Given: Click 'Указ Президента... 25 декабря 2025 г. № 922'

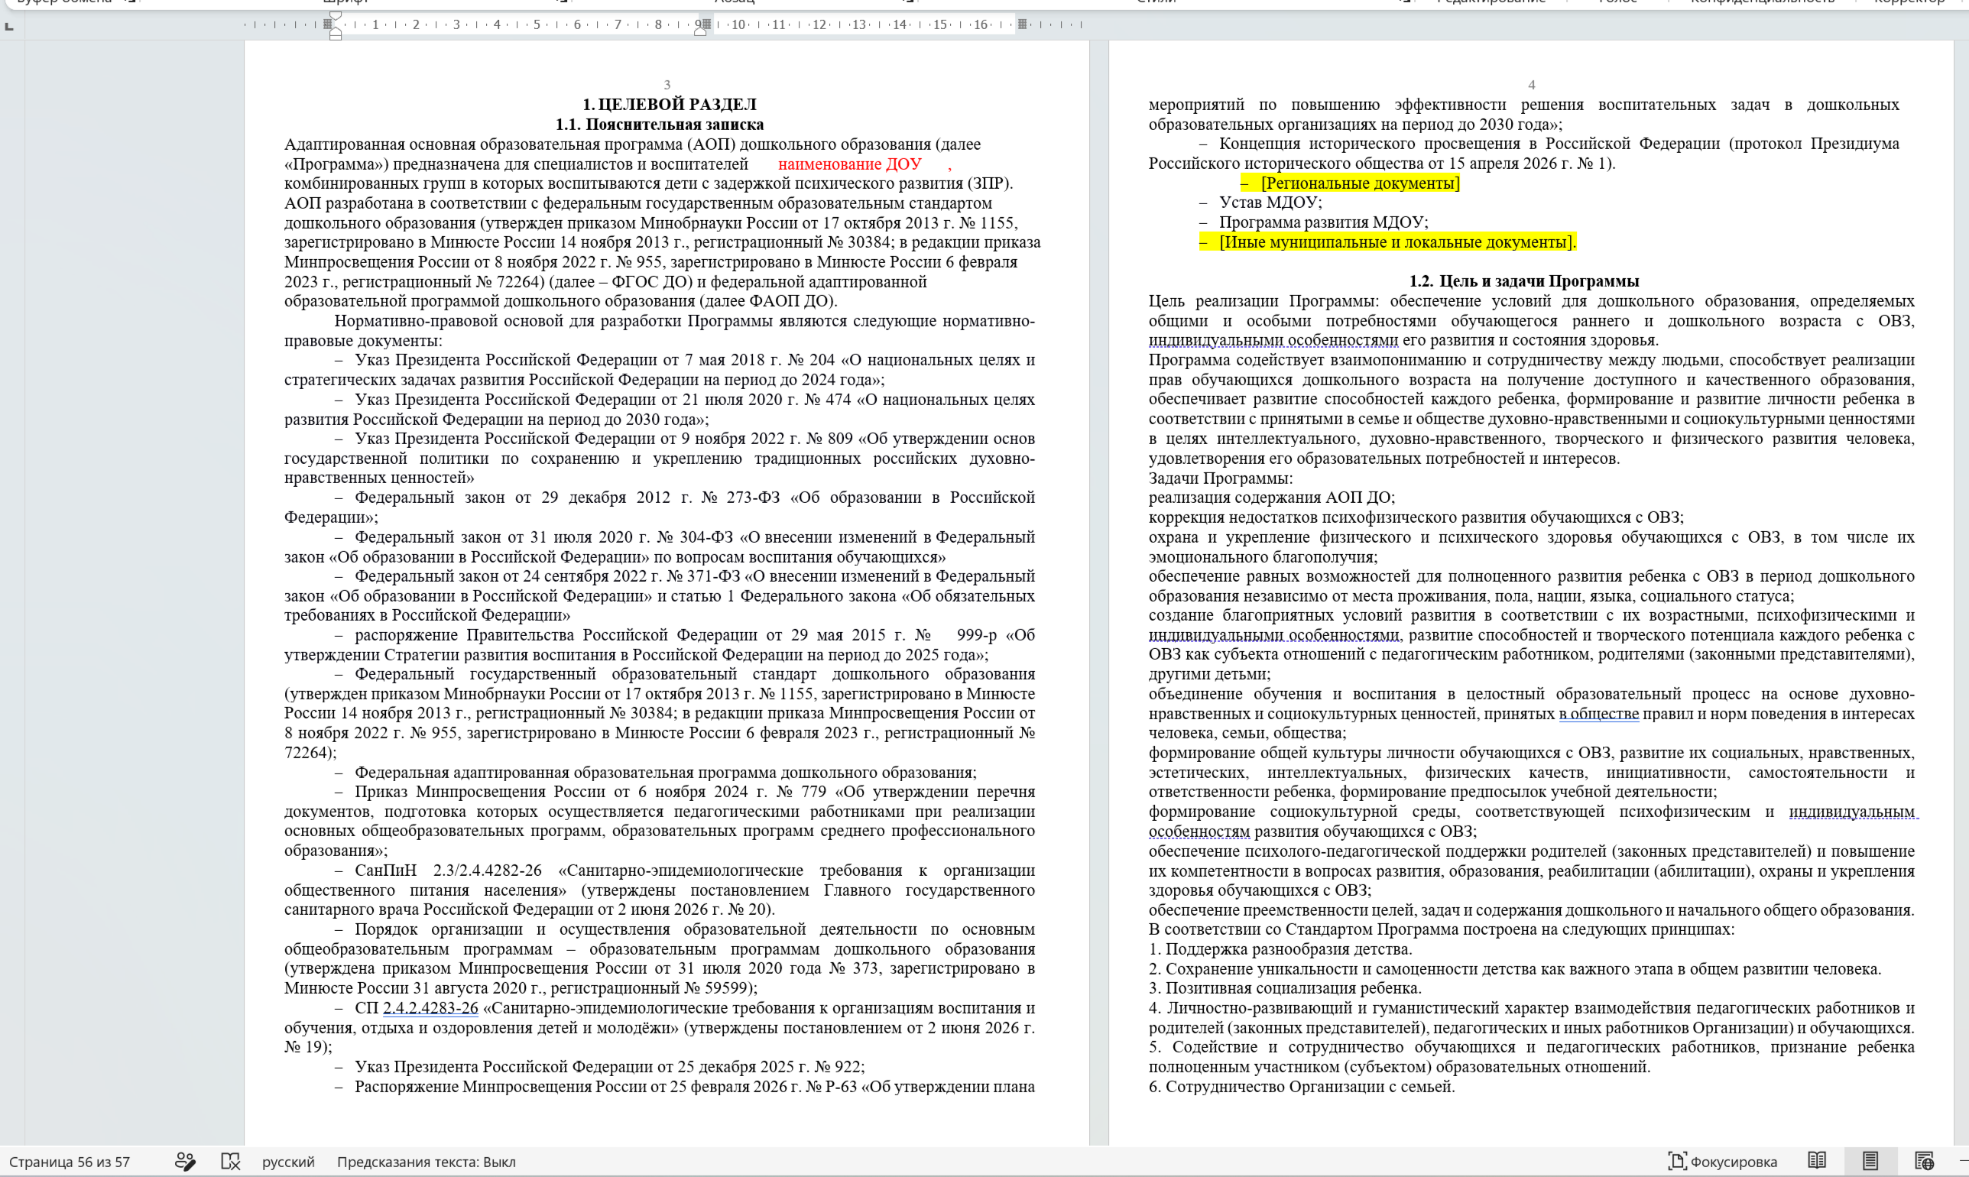Looking at the screenshot, I should (x=609, y=1067).
